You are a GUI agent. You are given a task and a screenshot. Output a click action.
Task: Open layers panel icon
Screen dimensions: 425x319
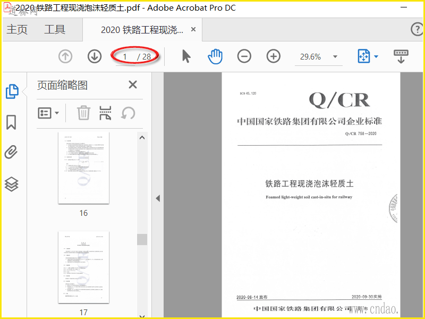tap(11, 184)
